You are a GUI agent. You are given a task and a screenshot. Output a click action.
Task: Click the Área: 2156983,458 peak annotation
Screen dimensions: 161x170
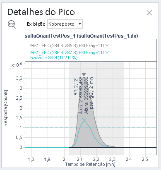click(81, 96)
